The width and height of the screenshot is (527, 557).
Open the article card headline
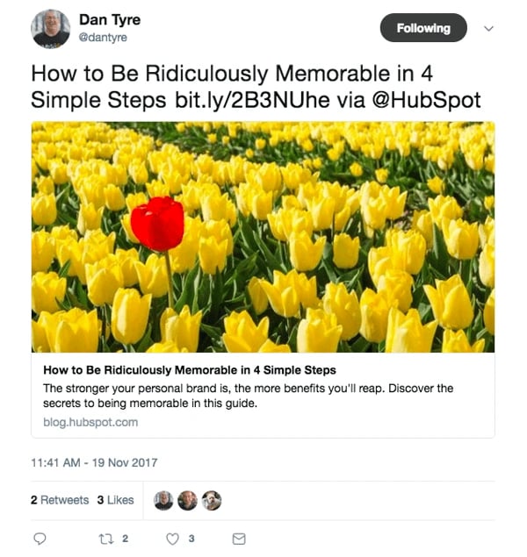point(190,369)
